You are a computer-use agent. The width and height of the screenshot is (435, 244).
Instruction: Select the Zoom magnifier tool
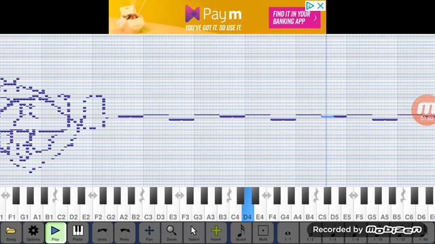point(171,232)
